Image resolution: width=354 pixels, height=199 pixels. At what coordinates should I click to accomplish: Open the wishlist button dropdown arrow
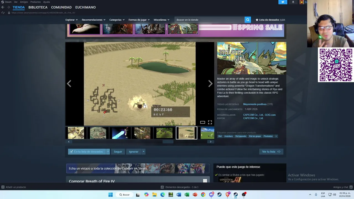coord(108,151)
